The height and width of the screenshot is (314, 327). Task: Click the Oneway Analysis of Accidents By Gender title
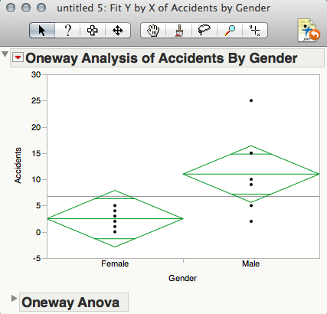click(162, 58)
